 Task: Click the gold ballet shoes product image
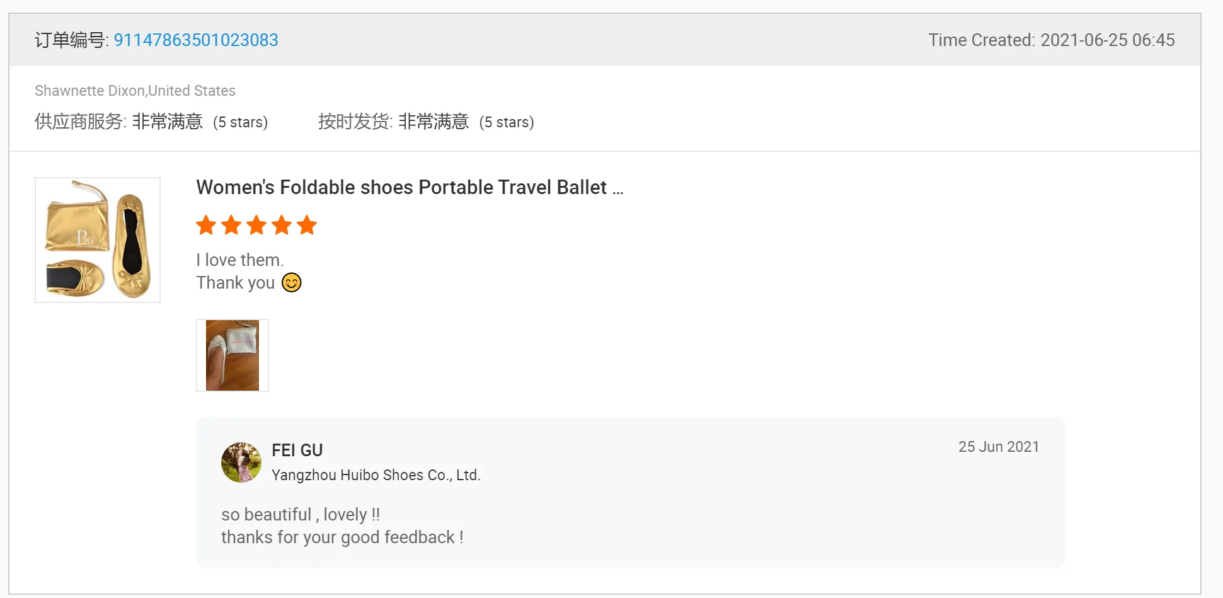(97, 240)
